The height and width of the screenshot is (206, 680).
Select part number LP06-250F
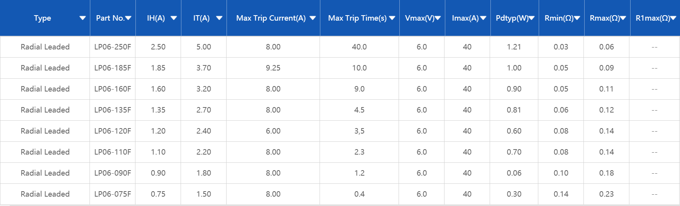[x=112, y=47]
